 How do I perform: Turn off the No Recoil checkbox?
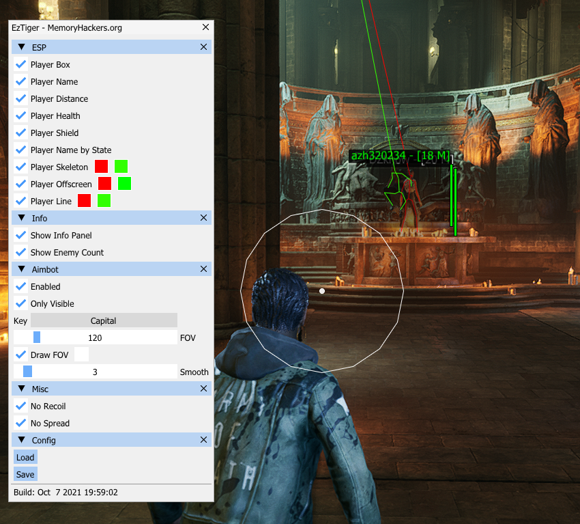tap(20, 406)
